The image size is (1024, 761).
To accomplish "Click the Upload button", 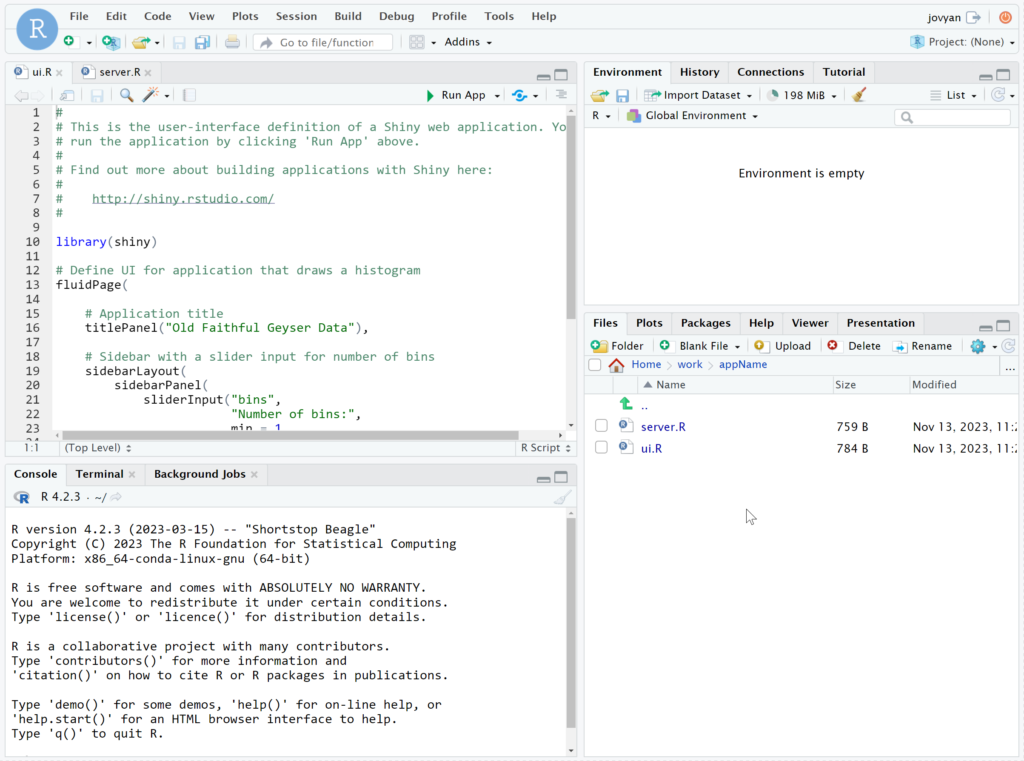I will (x=783, y=346).
